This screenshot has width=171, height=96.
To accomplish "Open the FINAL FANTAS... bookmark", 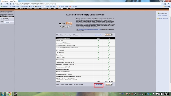I will coord(50,6).
